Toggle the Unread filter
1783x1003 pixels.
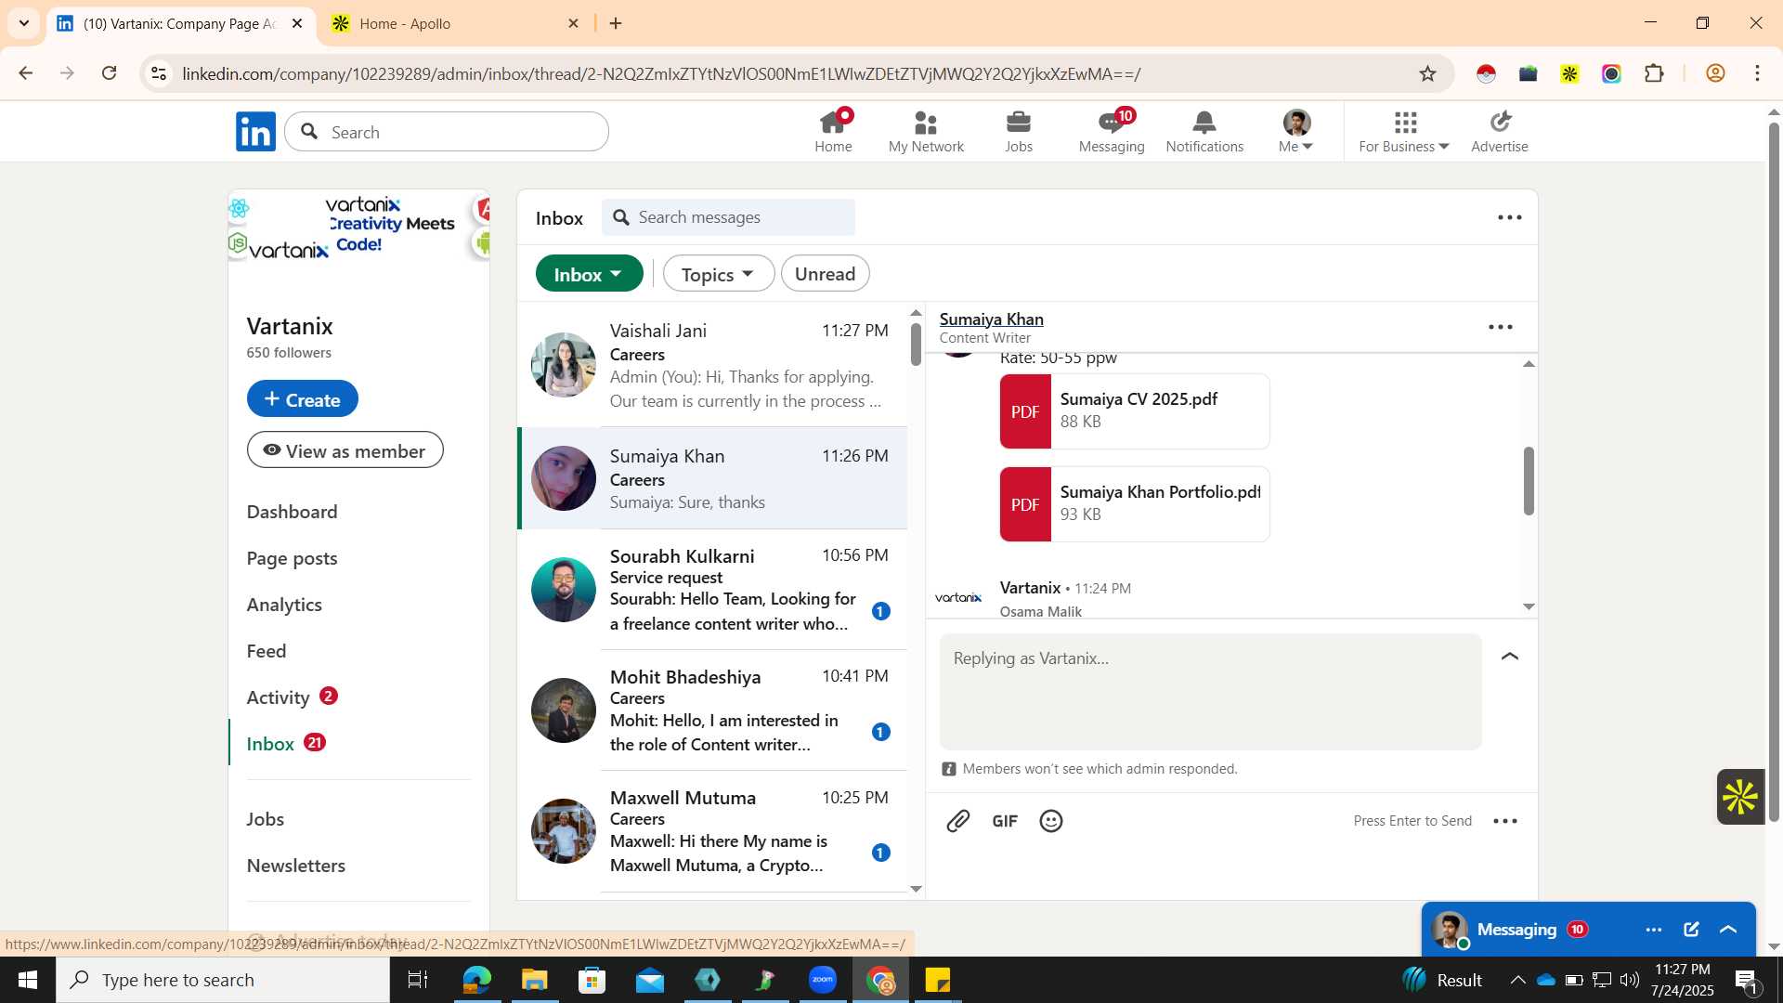(x=825, y=274)
